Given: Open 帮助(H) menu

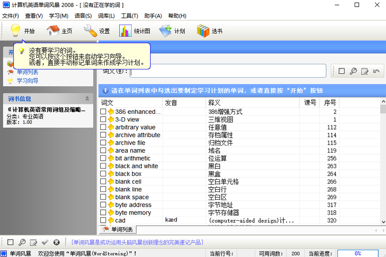Looking at the screenshot, I should tap(177, 16).
